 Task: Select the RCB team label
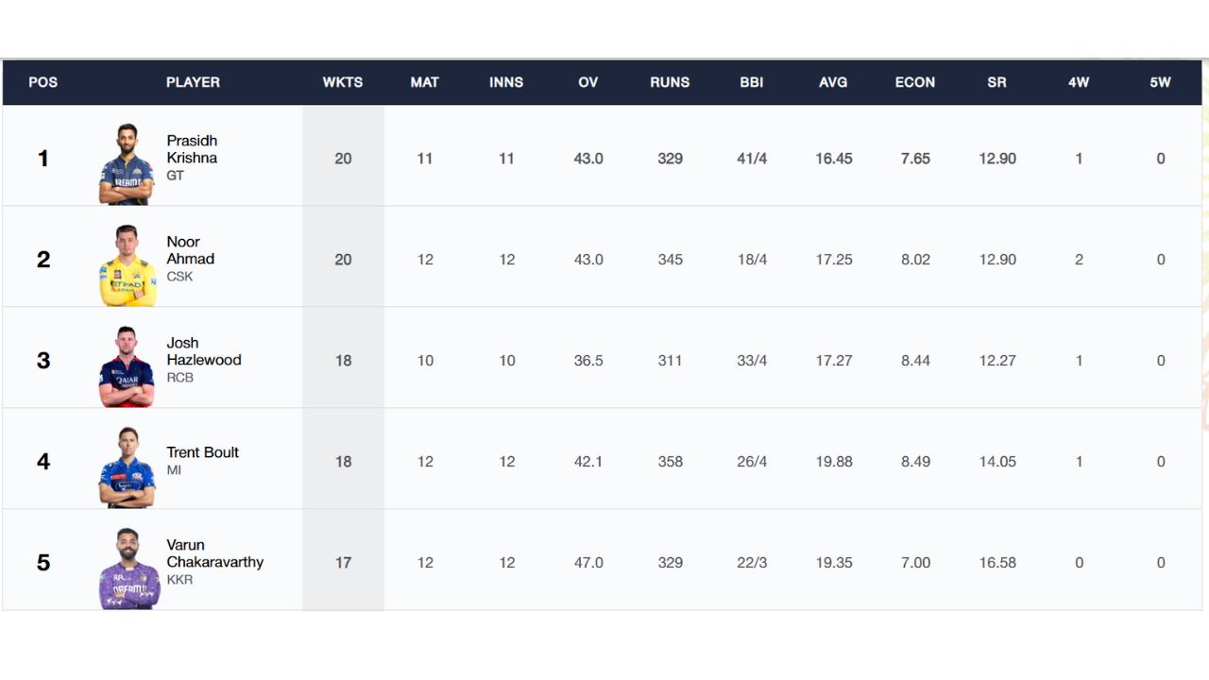180,378
